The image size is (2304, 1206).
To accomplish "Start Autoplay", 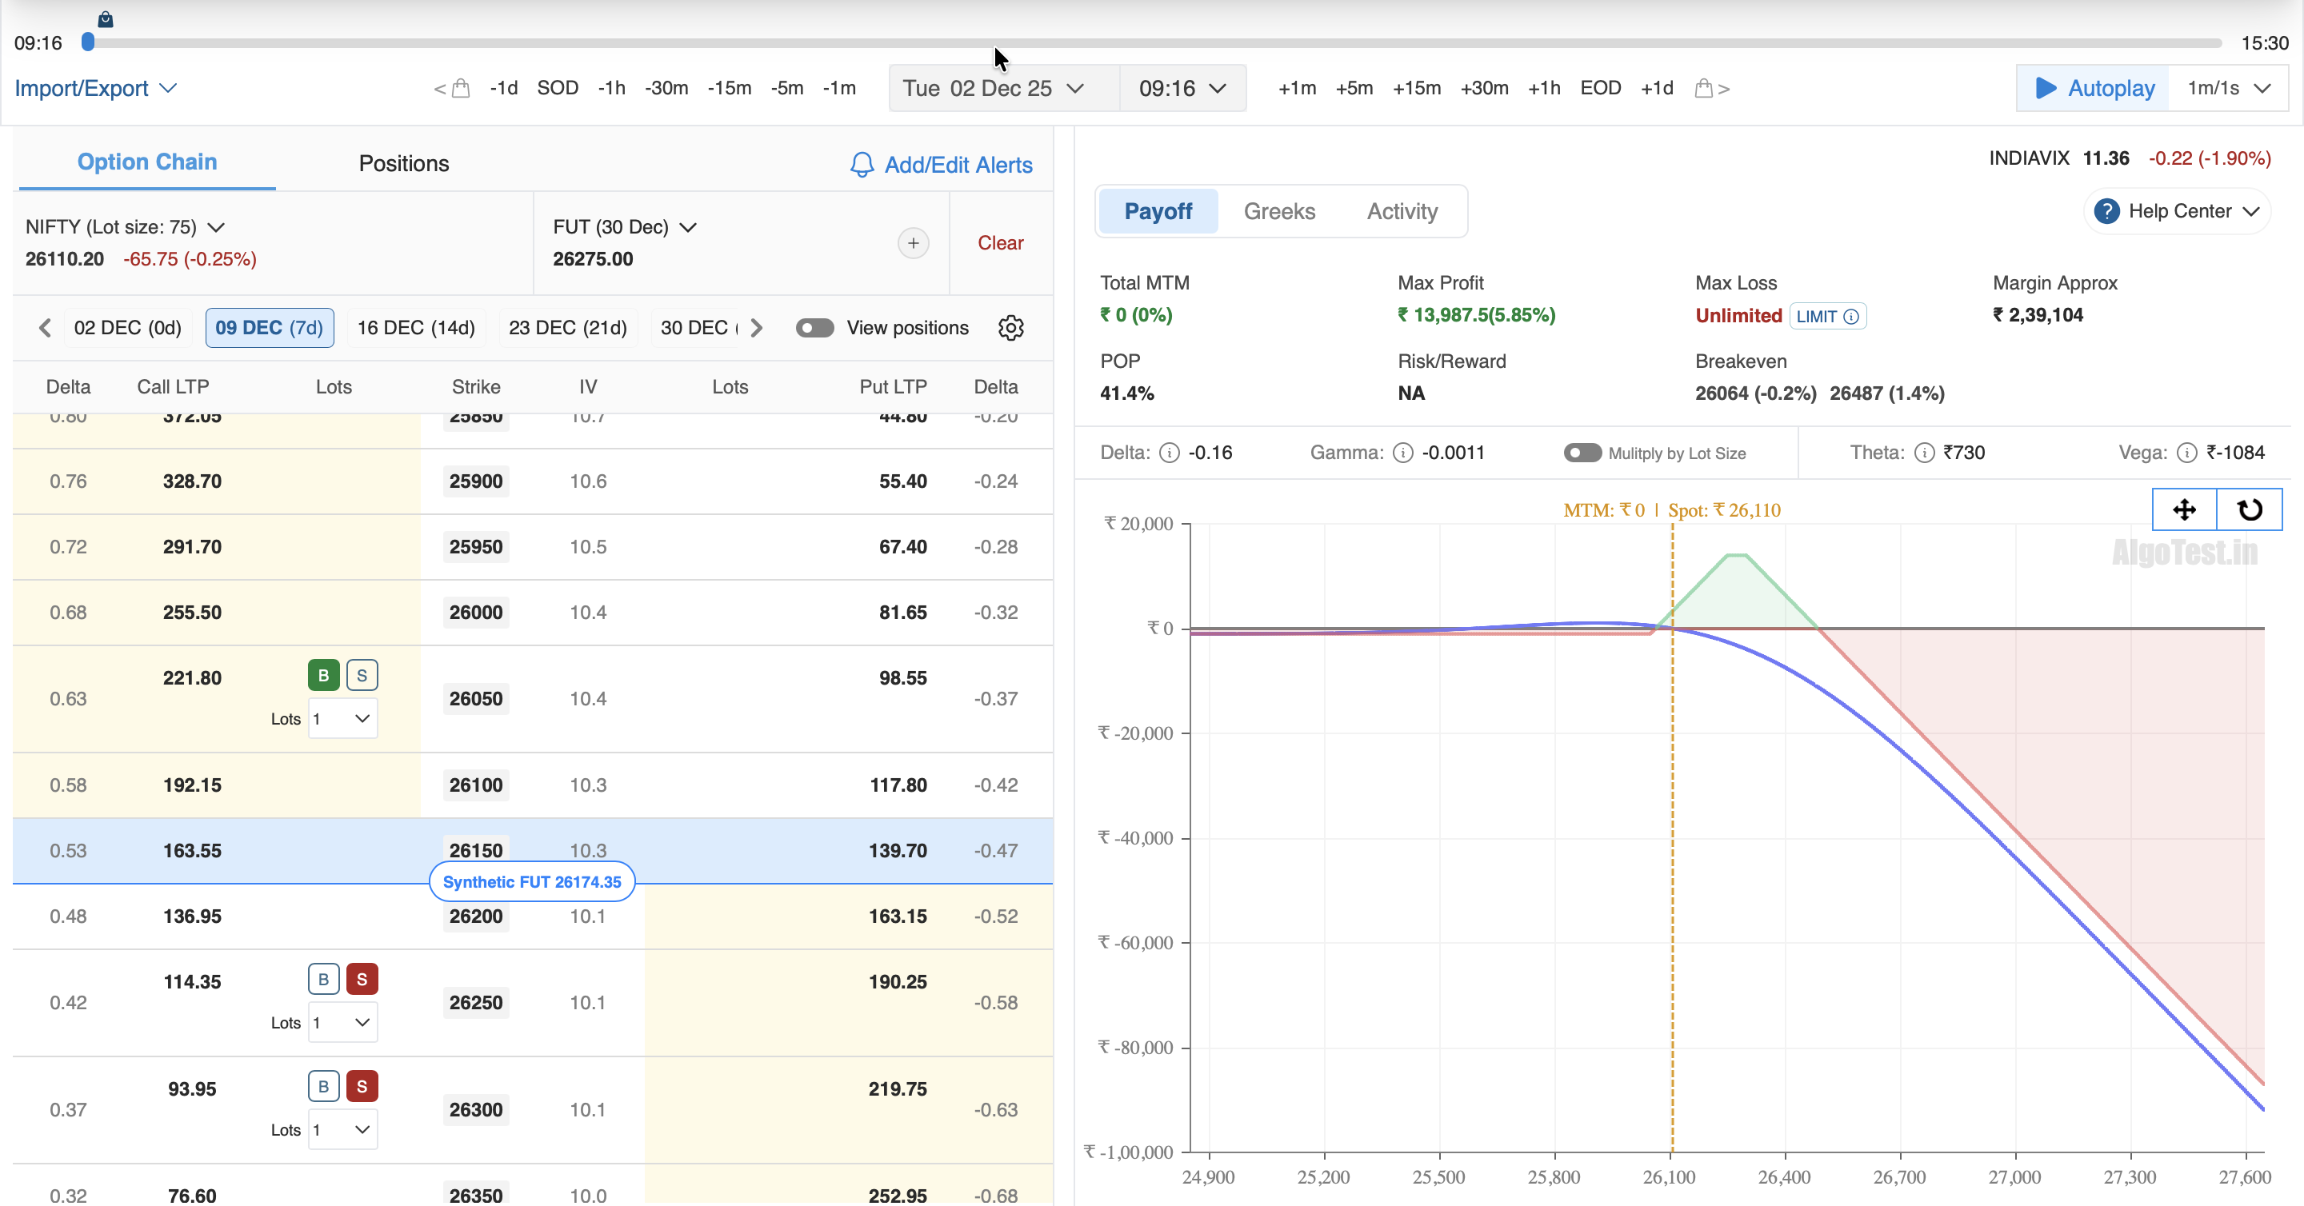I will pyautogui.click(x=2093, y=89).
